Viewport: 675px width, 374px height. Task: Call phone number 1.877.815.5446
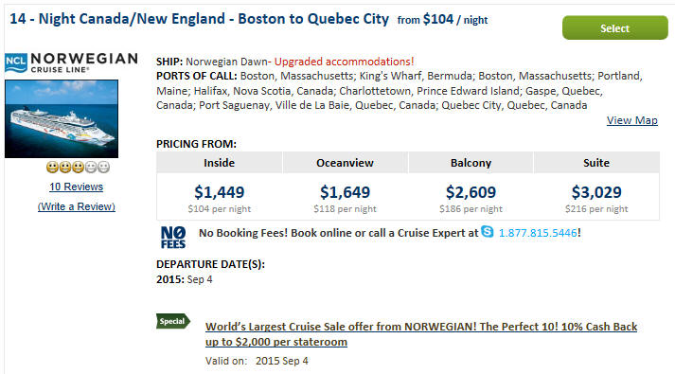pos(537,233)
